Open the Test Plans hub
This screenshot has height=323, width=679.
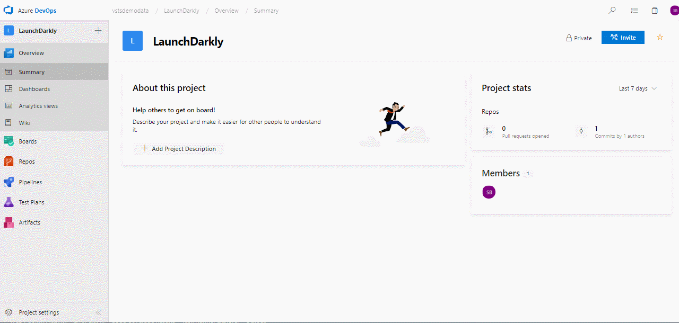tap(54, 202)
